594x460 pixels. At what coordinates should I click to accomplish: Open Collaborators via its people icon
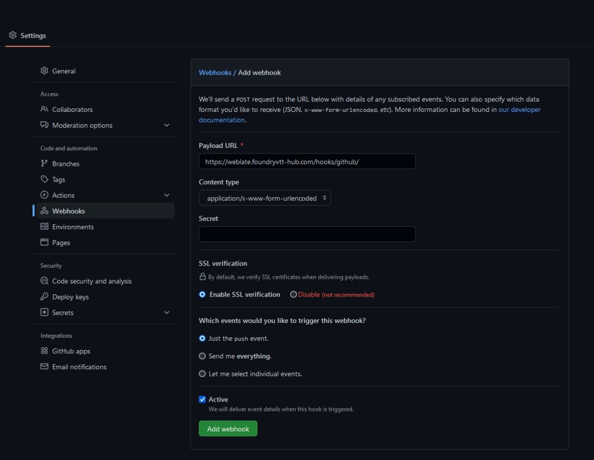pyautogui.click(x=44, y=109)
